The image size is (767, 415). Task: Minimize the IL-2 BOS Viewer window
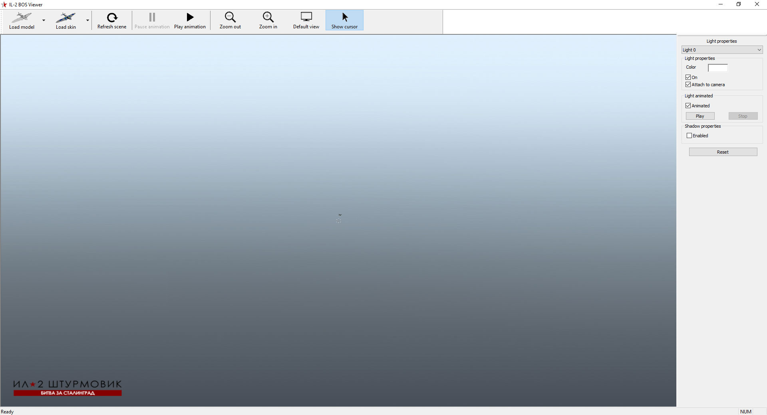coord(721,4)
